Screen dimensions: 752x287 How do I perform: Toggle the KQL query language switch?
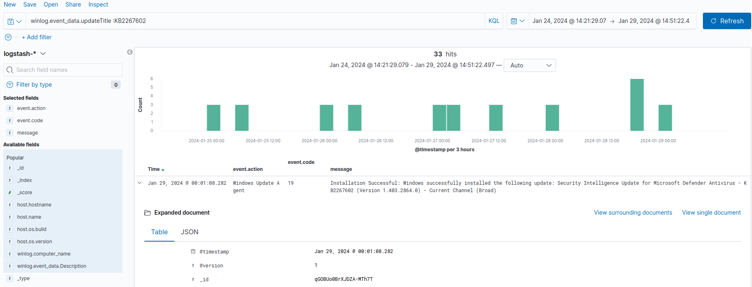pyautogui.click(x=494, y=21)
